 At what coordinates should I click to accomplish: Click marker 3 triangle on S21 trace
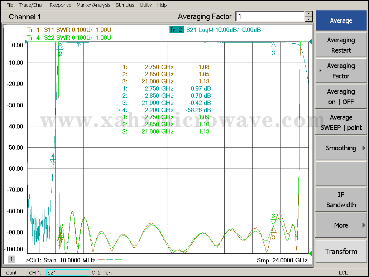tap(273, 45)
